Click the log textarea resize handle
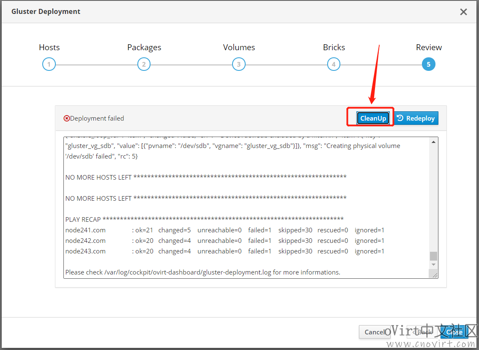This screenshot has width=479, height=350. (435, 275)
